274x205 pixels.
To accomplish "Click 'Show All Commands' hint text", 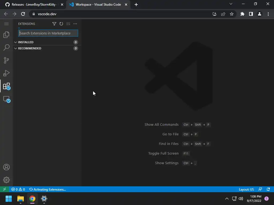I will click(x=161, y=124).
